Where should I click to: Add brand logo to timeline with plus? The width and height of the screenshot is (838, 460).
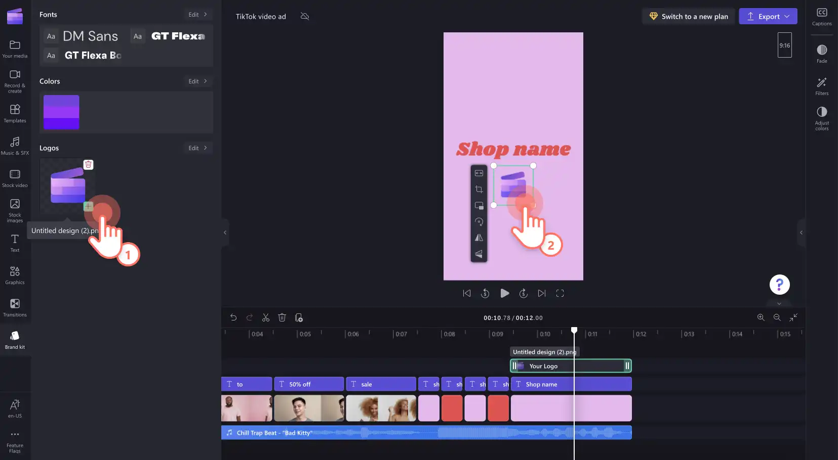[88, 206]
